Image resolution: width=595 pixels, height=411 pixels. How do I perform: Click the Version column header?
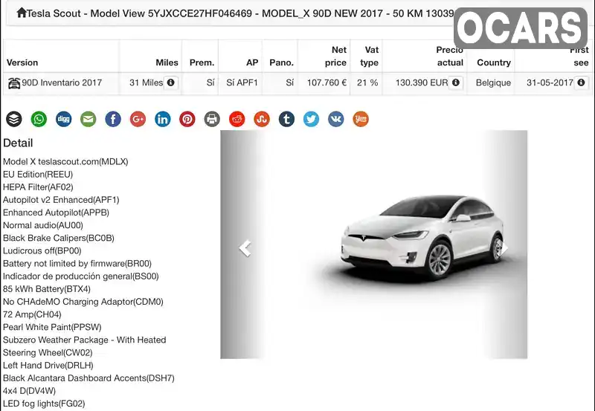[x=22, y=62]
